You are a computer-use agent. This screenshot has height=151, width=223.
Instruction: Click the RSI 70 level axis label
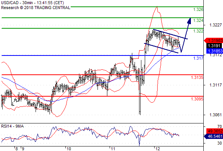(220, 126)
